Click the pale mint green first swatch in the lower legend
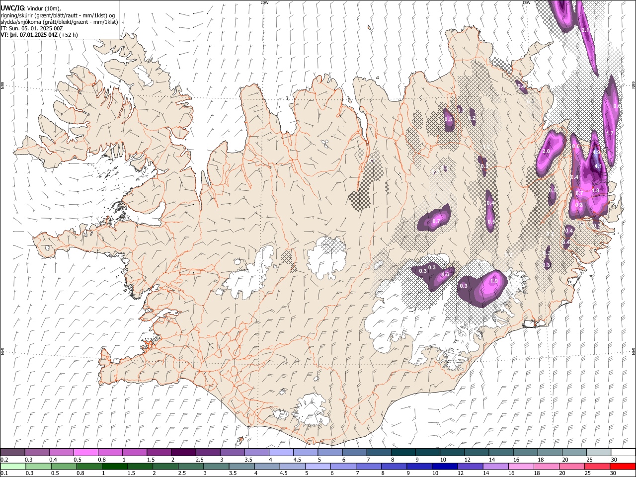The height and width of the screenshot is (477, 636). [x=12, y=466]
